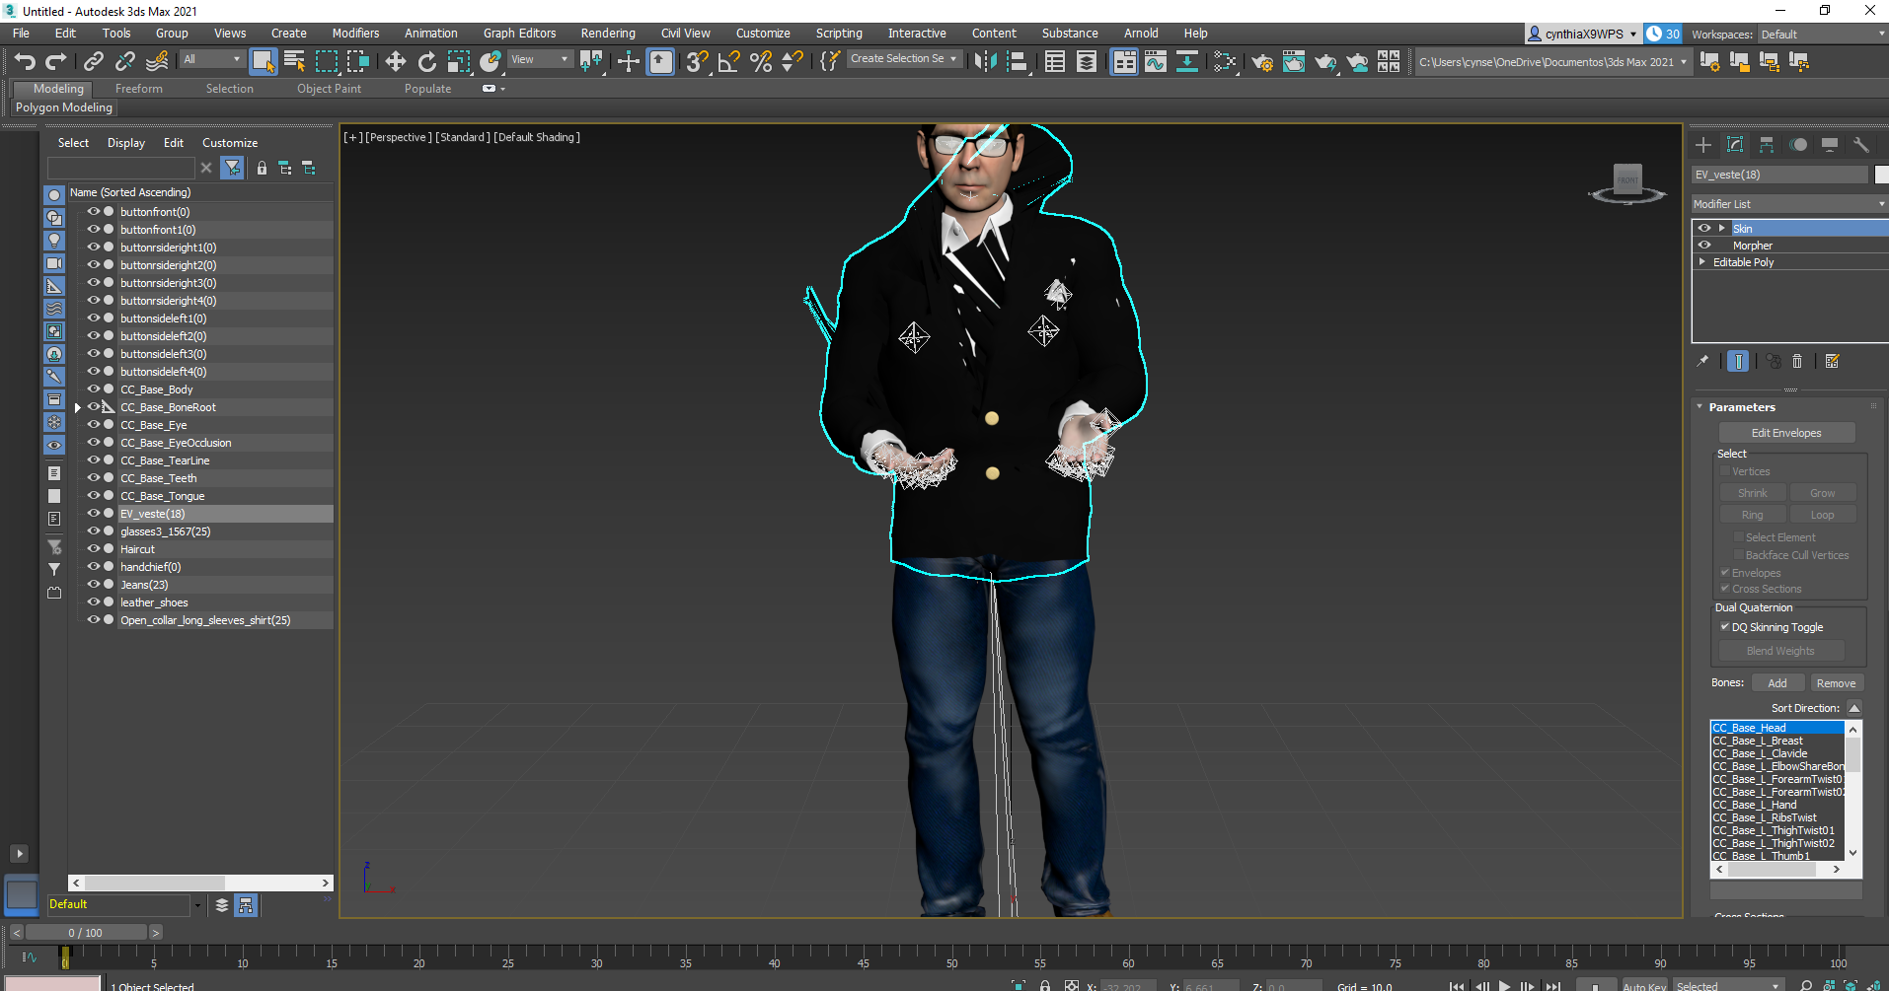Toggle the Percent Snap icon
Screen dimensions: 1889x991
[761, 62]
